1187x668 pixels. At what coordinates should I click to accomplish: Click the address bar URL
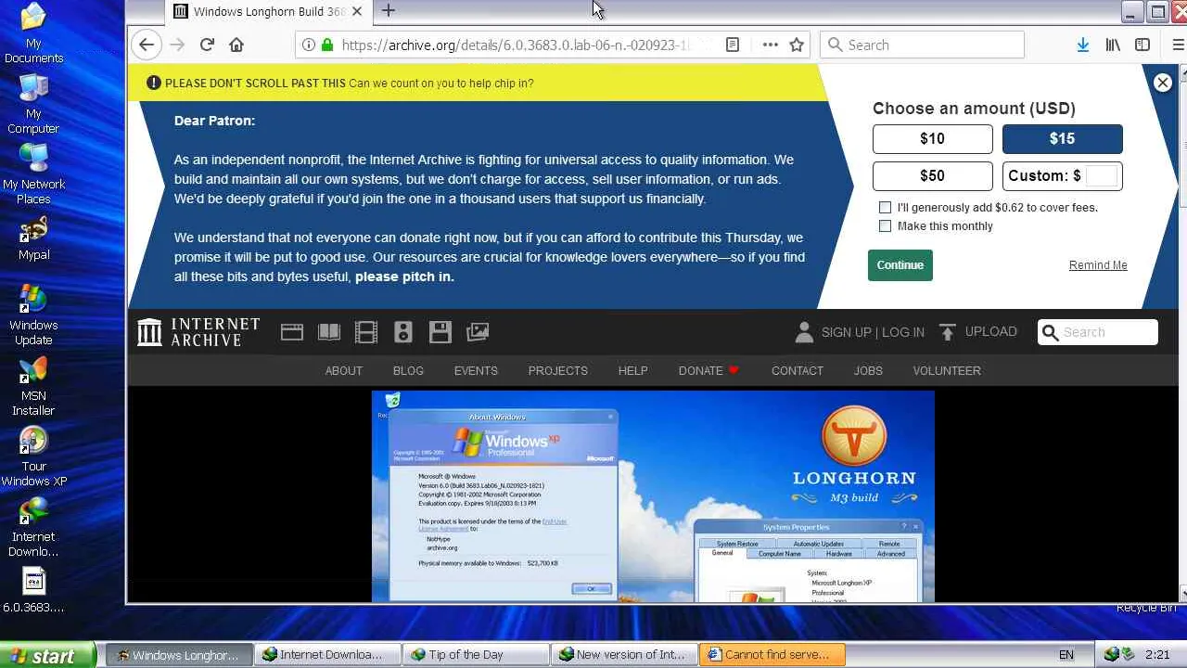(517, 45)
